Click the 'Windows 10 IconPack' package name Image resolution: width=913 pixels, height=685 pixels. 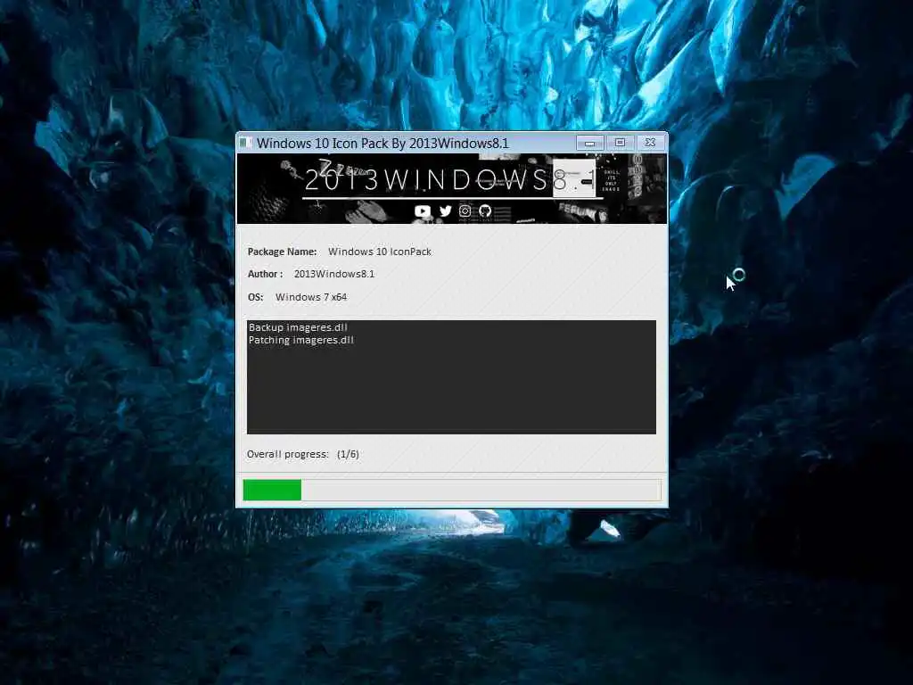pos(380,252)
